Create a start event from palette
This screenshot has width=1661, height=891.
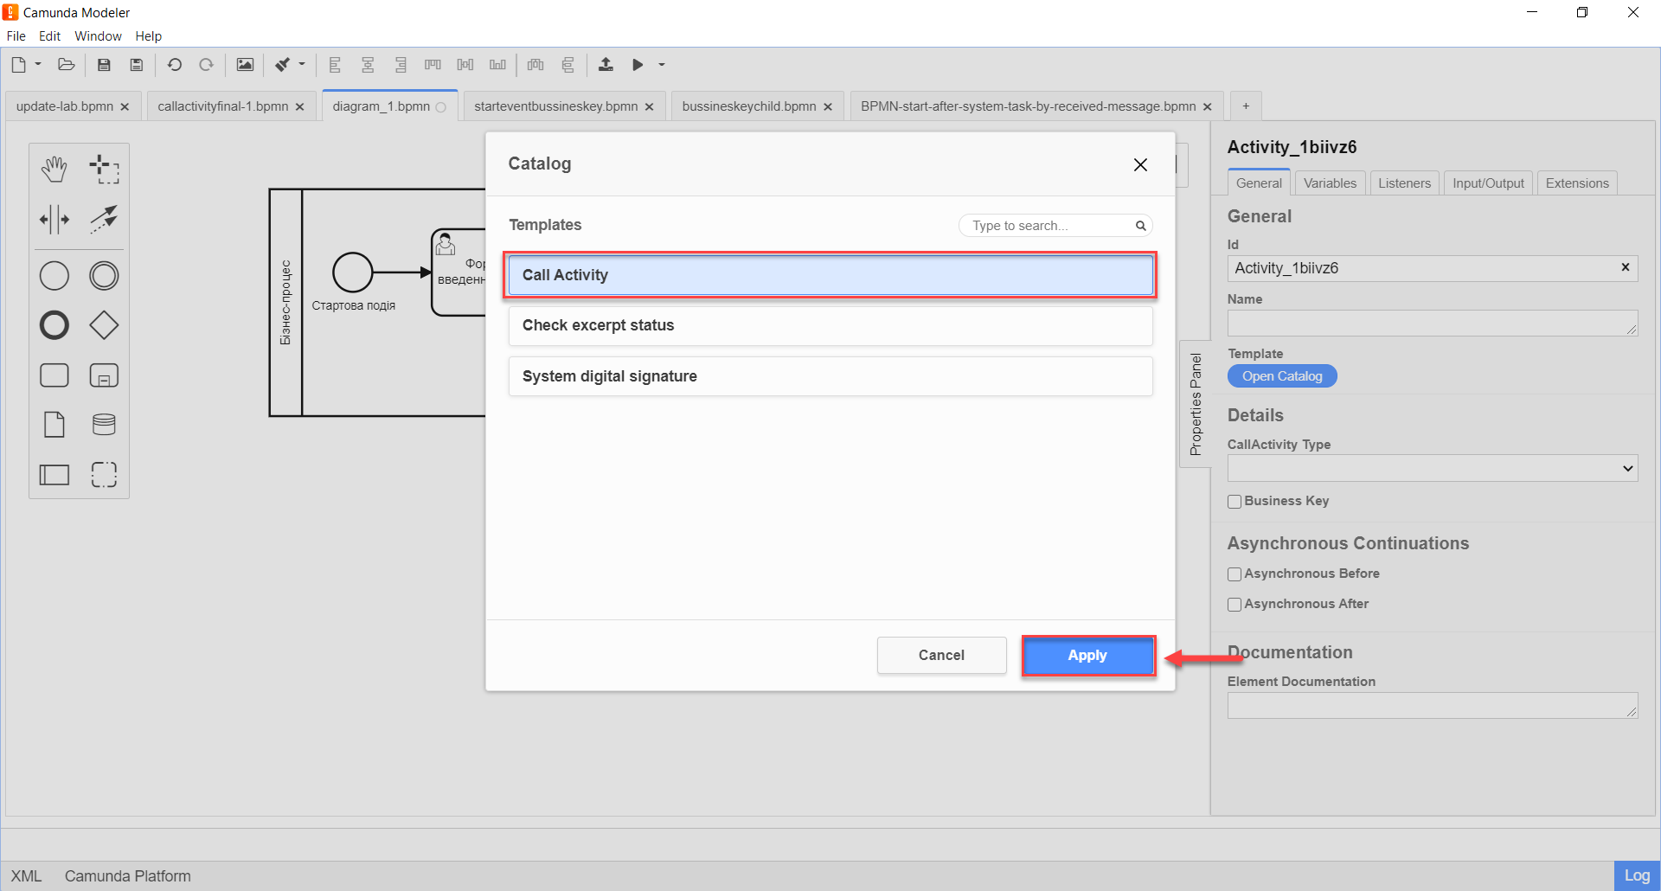(x=55, y=276)
